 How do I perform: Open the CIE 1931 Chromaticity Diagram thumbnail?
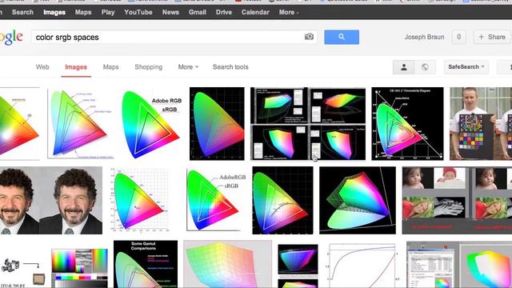[x=407, y=124]
